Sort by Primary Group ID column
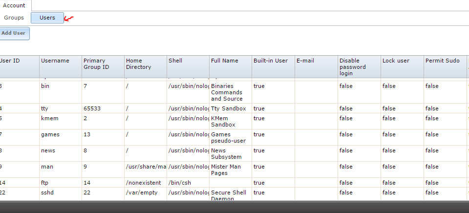The height and width of the screenshot is (213, 469). [96, 64]
